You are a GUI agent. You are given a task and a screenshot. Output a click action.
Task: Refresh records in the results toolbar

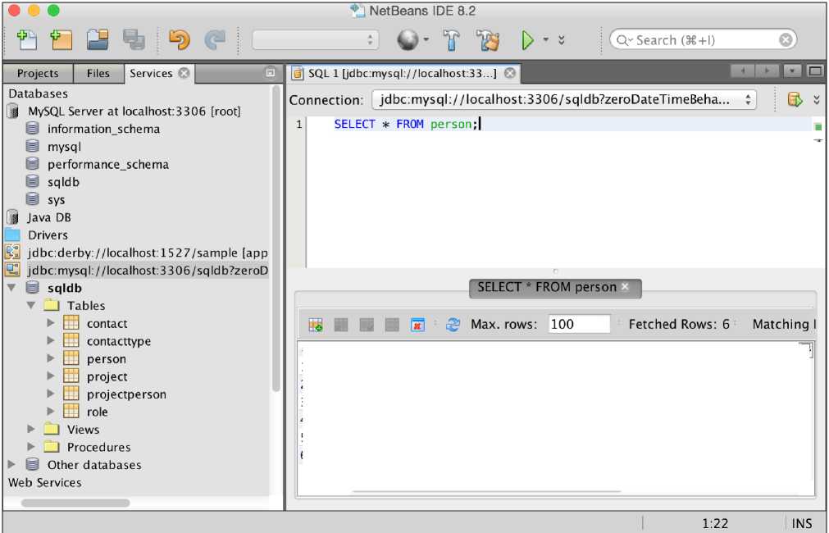(453, 325)
